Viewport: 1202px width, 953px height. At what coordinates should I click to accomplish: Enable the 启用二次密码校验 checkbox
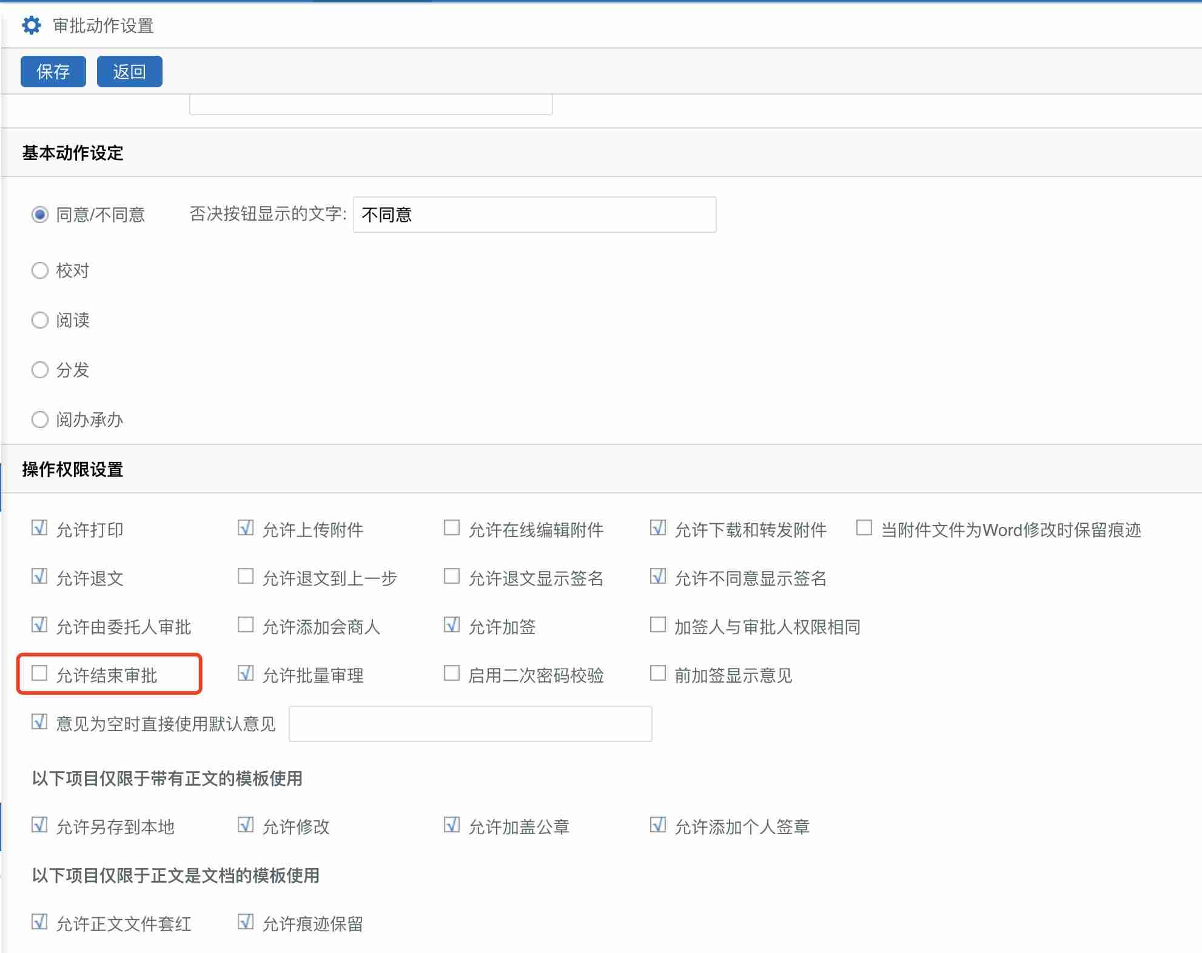[x=451, y=674]
